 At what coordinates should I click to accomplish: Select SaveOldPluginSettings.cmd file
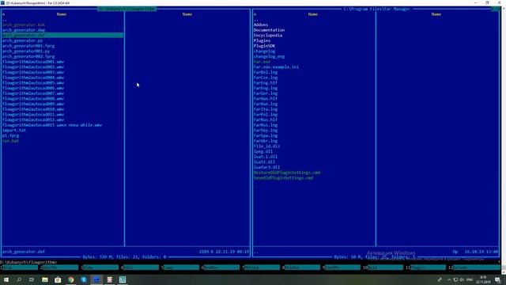coord(283,177)
